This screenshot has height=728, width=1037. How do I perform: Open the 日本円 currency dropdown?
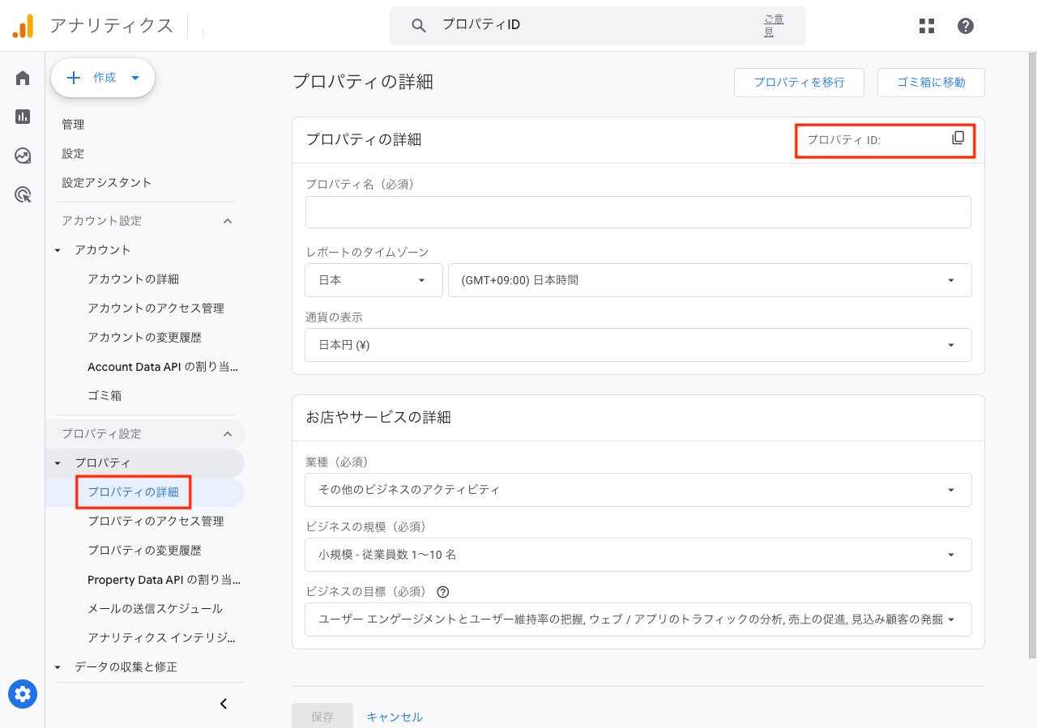coord(950,345)
